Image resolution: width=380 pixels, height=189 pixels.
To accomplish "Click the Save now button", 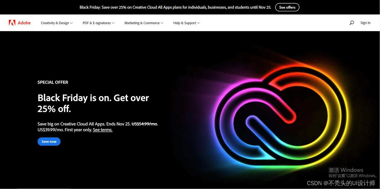I will pos(49,142).
